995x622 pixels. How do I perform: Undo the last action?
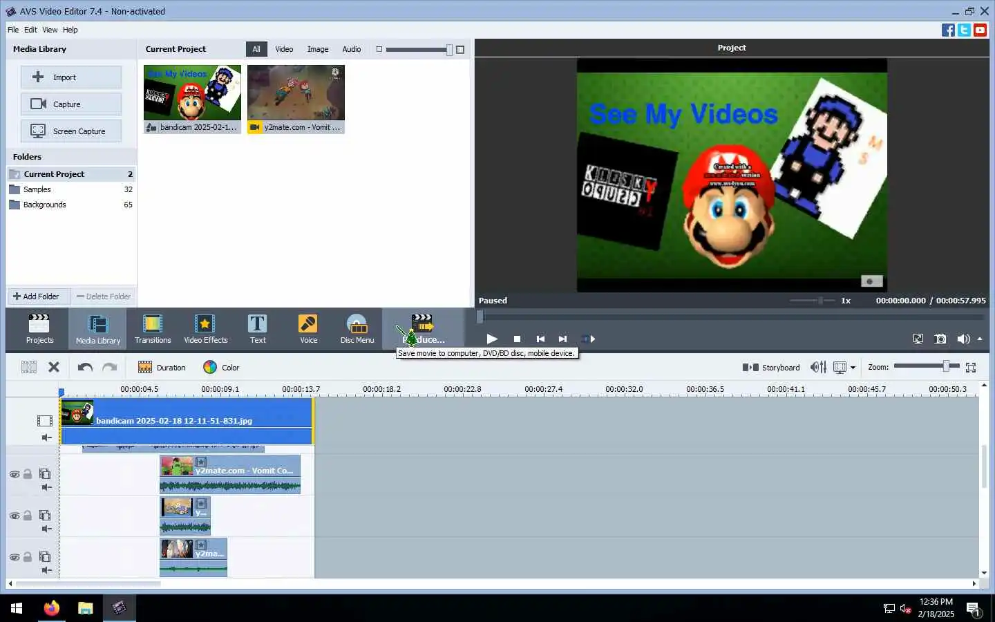point(85,367)
